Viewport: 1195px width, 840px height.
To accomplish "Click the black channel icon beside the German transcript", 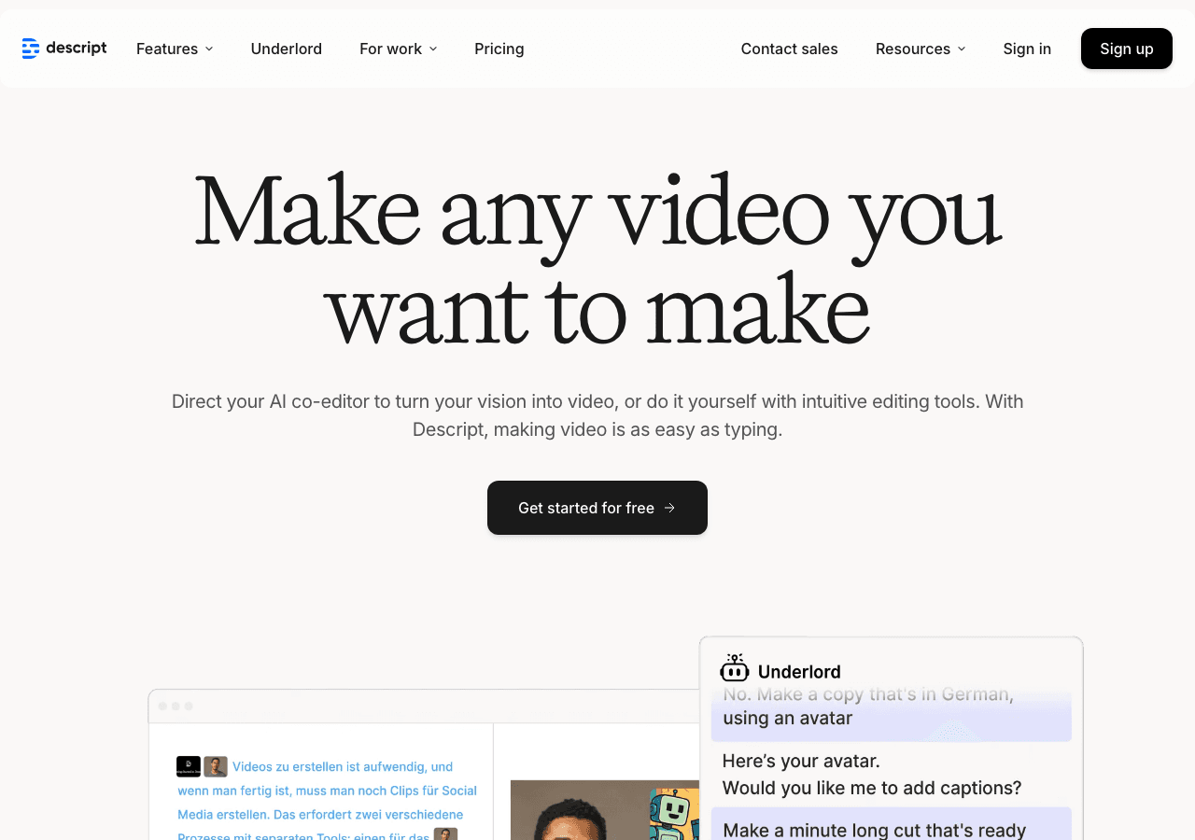I will coord(188,766).
